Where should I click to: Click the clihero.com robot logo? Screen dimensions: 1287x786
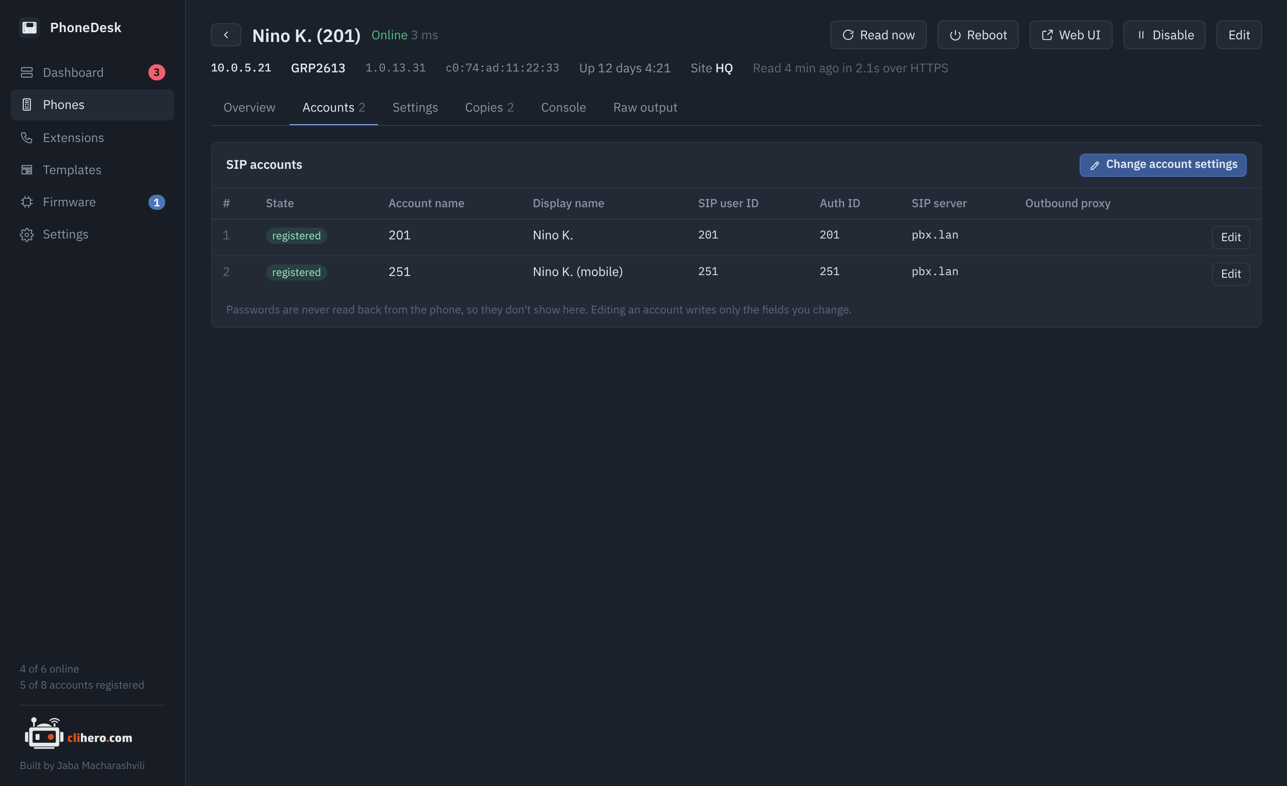[x=44, y=733]
